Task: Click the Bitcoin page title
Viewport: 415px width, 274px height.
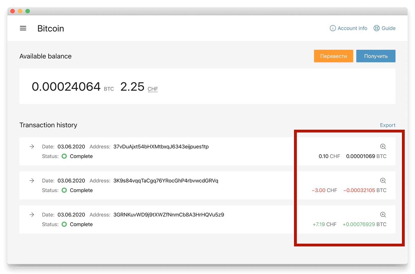Action: 51,28
